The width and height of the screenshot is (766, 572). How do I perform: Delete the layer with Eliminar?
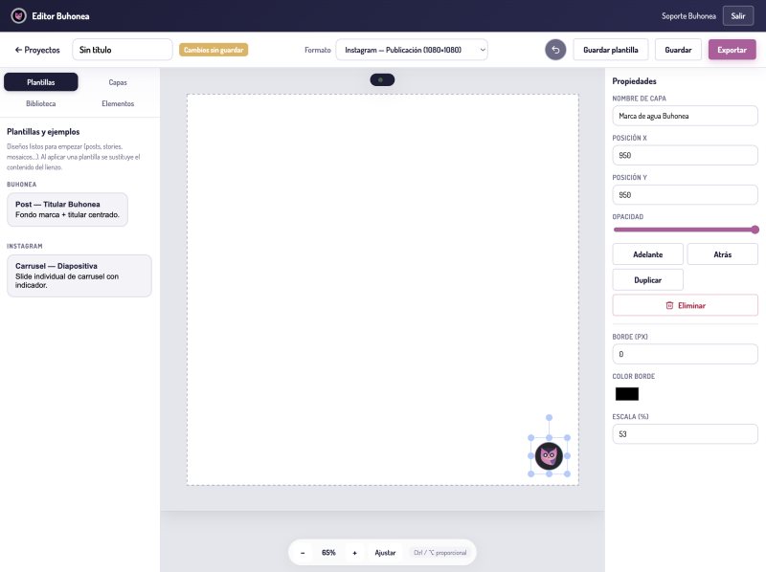coord(685,305)
